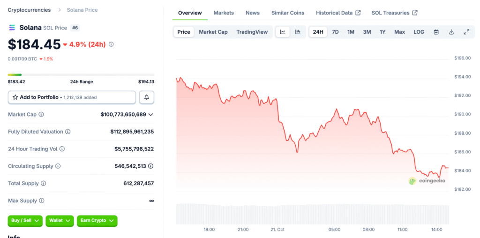Screen dimensions: 480x238
Task: Click Add to Portfolio button
Action: 72,97
